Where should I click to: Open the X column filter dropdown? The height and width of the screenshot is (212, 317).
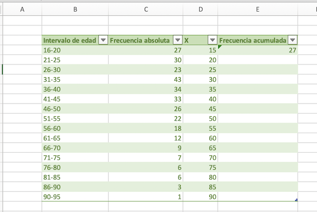coord(212,40)
